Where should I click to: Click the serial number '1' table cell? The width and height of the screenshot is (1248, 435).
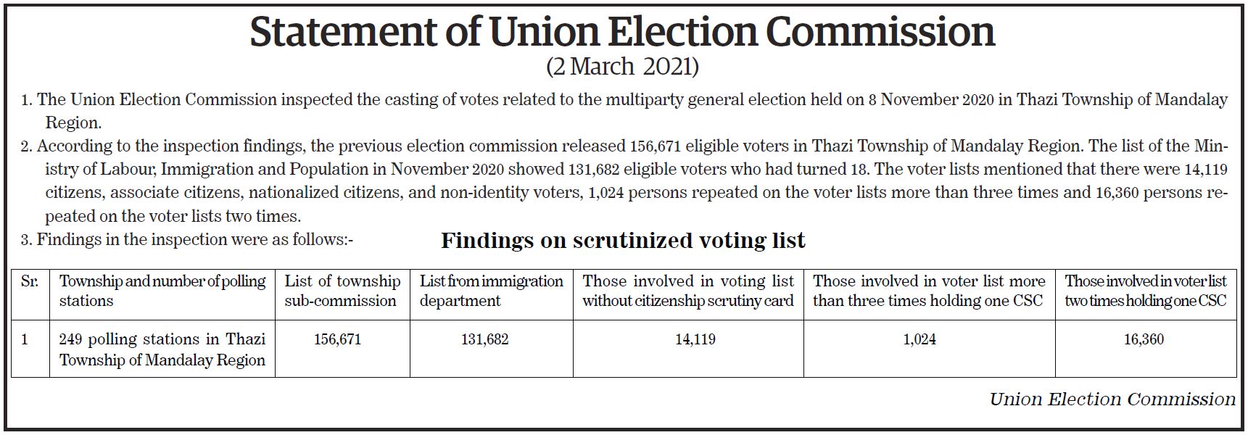[x=25, y=339]
